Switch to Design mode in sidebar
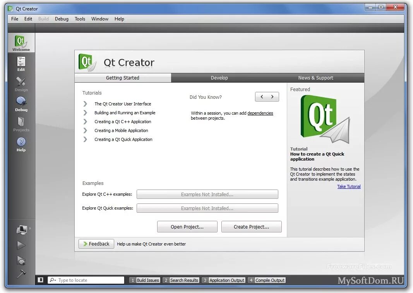This screenshot has width=413, height=293. (x=21, y=84)
